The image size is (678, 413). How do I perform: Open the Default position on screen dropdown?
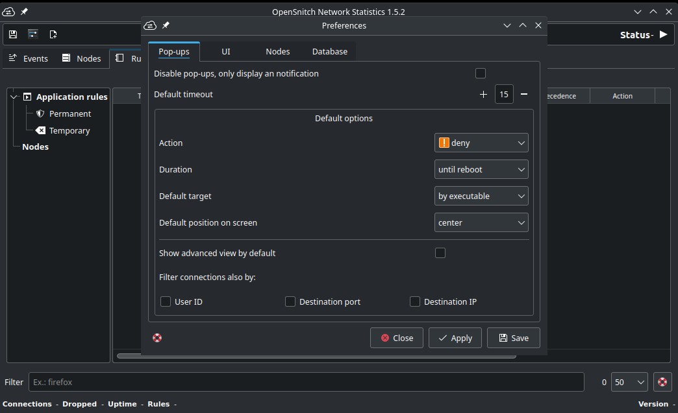[481, 222]
